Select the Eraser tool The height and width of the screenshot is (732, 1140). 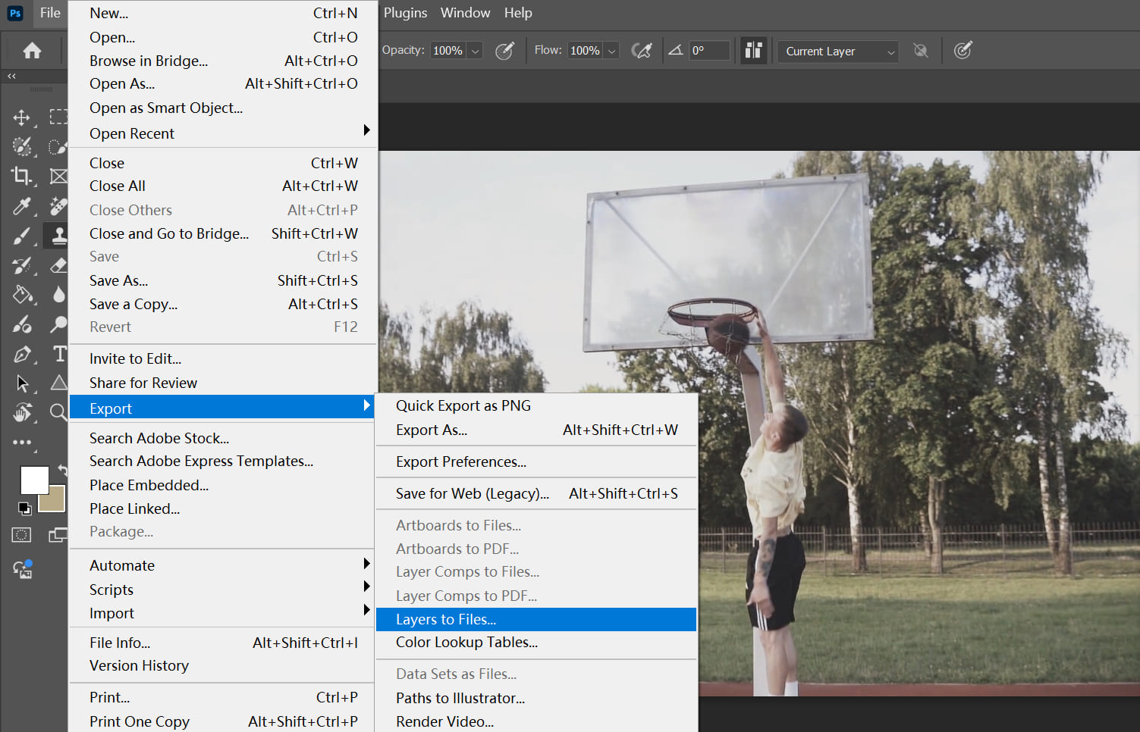pos(58,265)
